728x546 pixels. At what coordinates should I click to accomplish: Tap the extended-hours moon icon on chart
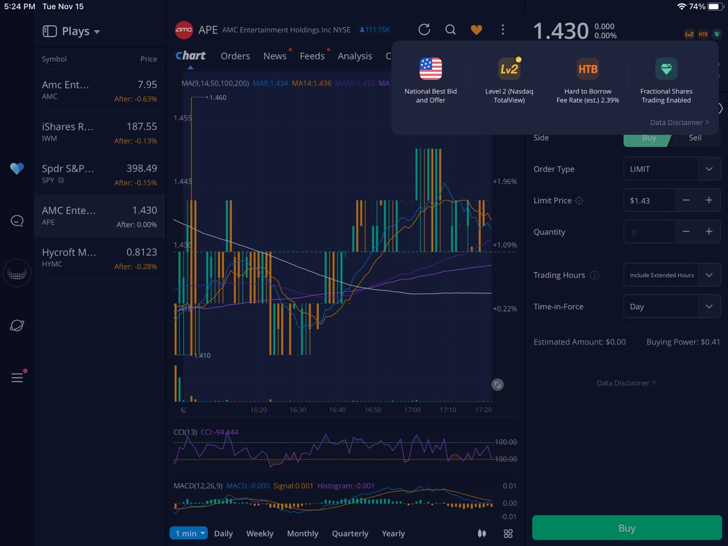click(x=184, y=410)
